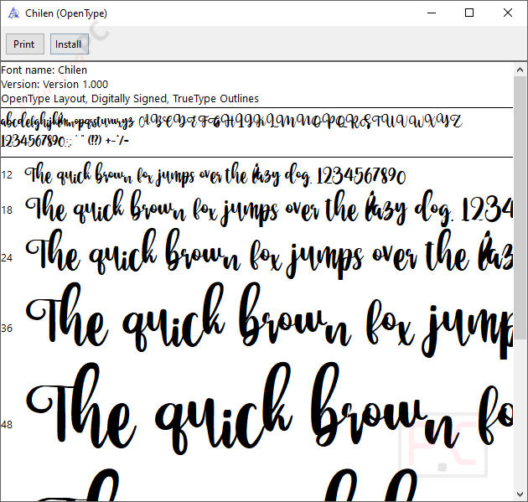528x502 pixels.
Task: Click the alphabet glyph sample line
Action: [231, 122]
